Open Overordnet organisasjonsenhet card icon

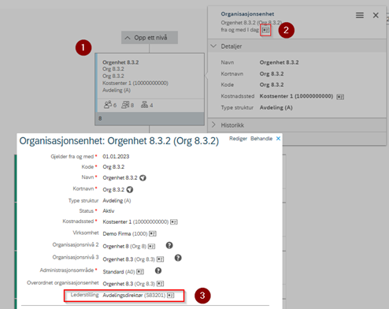coord(160,284)
